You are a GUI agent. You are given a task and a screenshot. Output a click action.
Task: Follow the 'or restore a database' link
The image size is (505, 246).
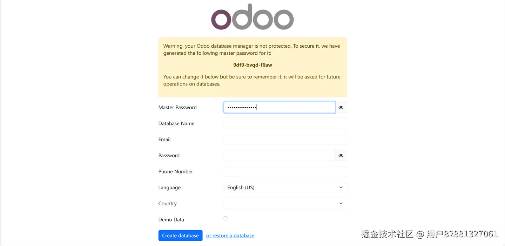[230, 235]
